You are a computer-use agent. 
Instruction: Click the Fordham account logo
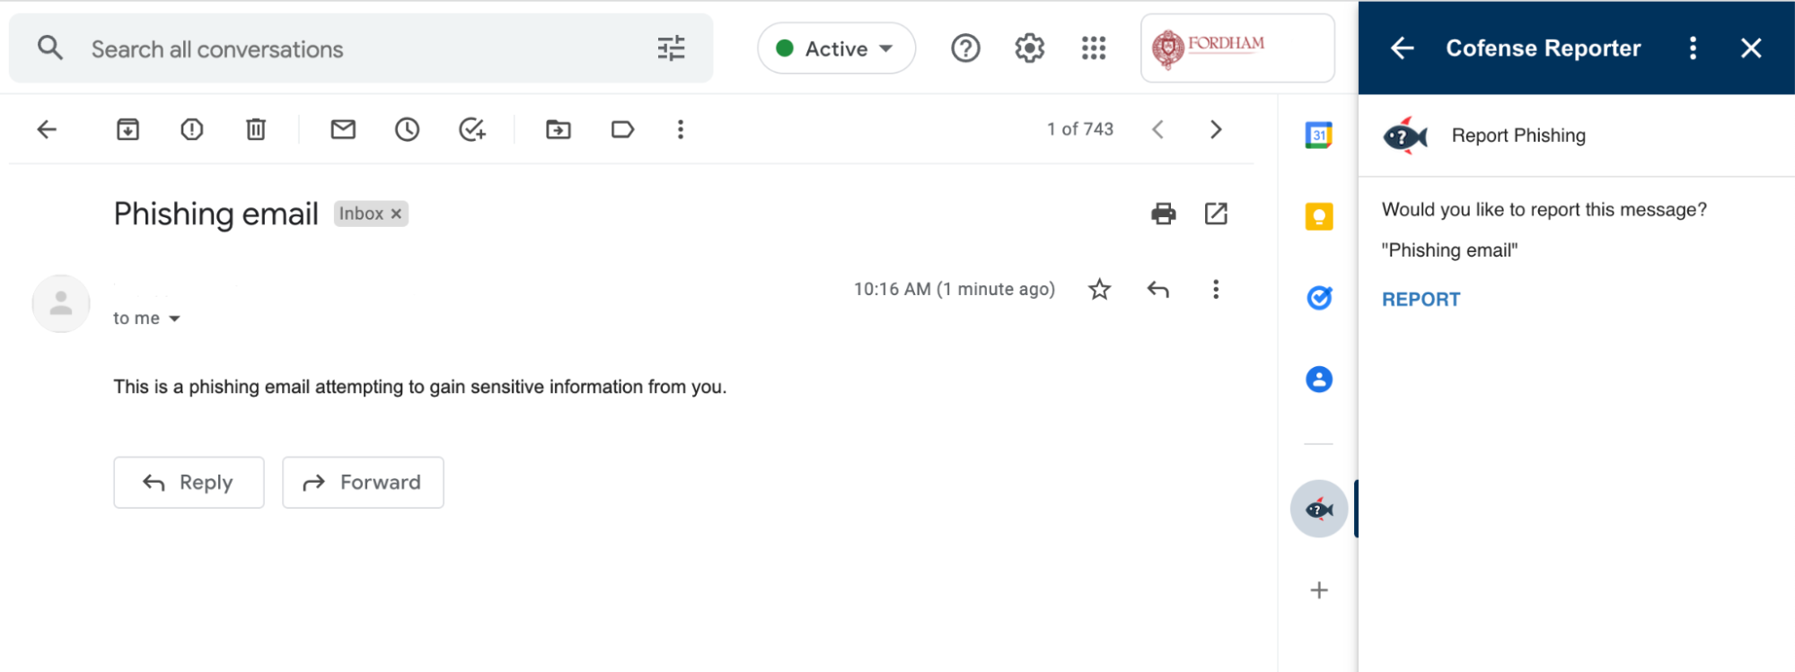(1237, 48)
